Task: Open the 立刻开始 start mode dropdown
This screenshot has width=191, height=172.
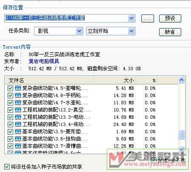Action: click(x=132, y=31)
